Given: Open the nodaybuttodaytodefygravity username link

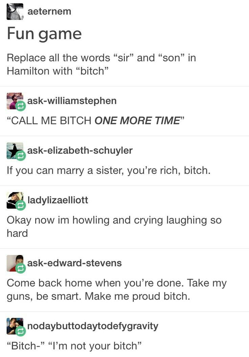Looking at the screenshot, I should [x=93, y=326].
